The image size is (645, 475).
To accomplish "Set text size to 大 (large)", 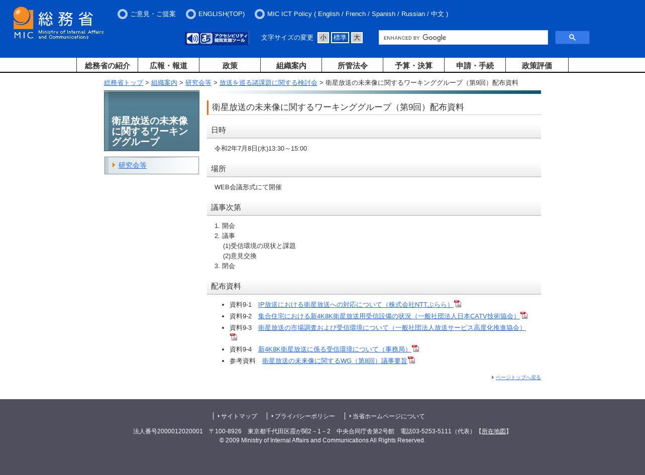I will click(x=357, y=38).
